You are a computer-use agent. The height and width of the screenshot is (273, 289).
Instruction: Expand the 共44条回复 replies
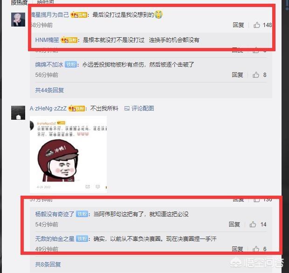coord(49,90)
